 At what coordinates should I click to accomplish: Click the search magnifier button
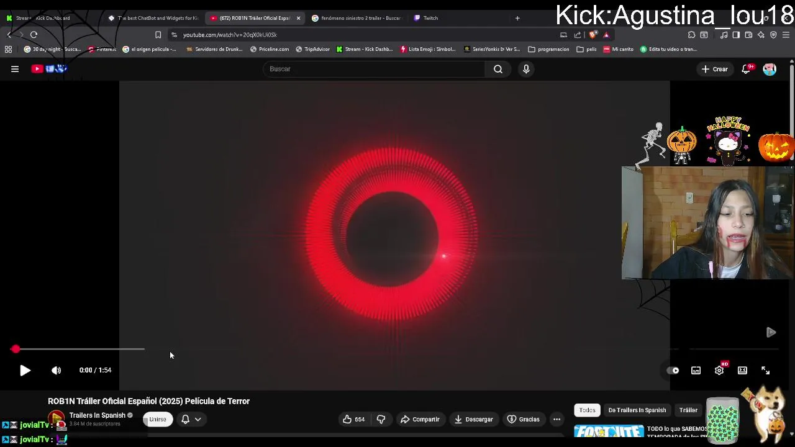[498, 69]
